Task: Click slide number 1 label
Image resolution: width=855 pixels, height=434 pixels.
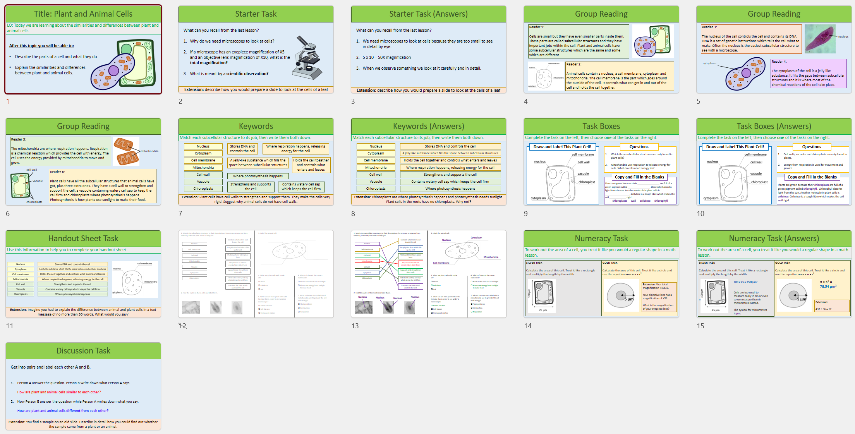Action: click(x=8, y=101)
